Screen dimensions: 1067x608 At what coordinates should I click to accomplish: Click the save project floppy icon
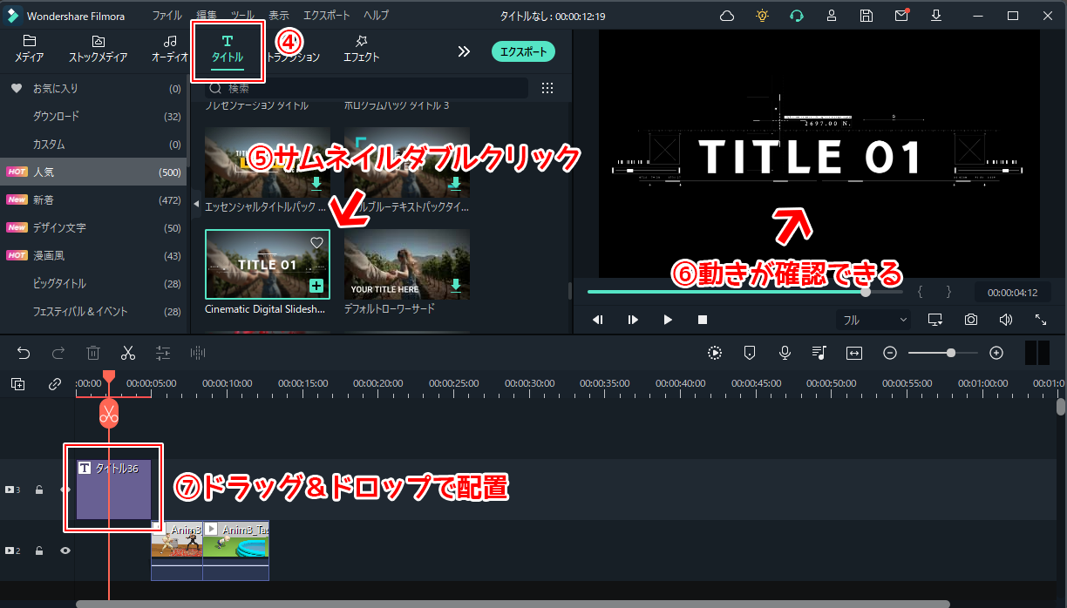[866, 16]
